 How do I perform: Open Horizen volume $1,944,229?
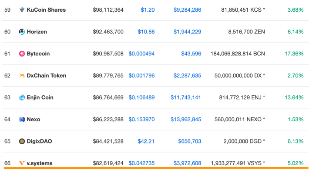coord(188,32)
